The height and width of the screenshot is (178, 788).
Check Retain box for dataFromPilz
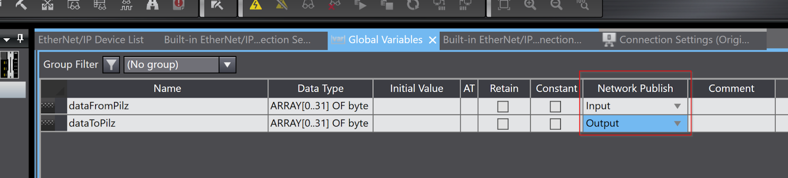503,106
